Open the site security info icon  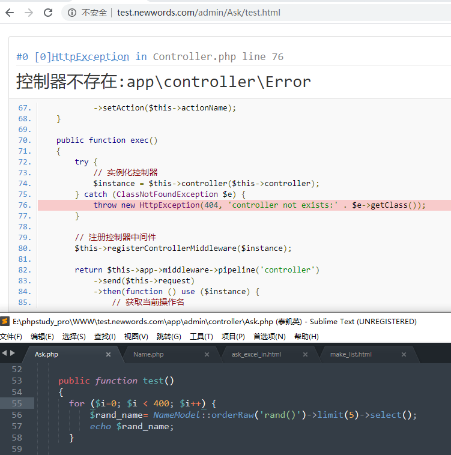point(72,13)
